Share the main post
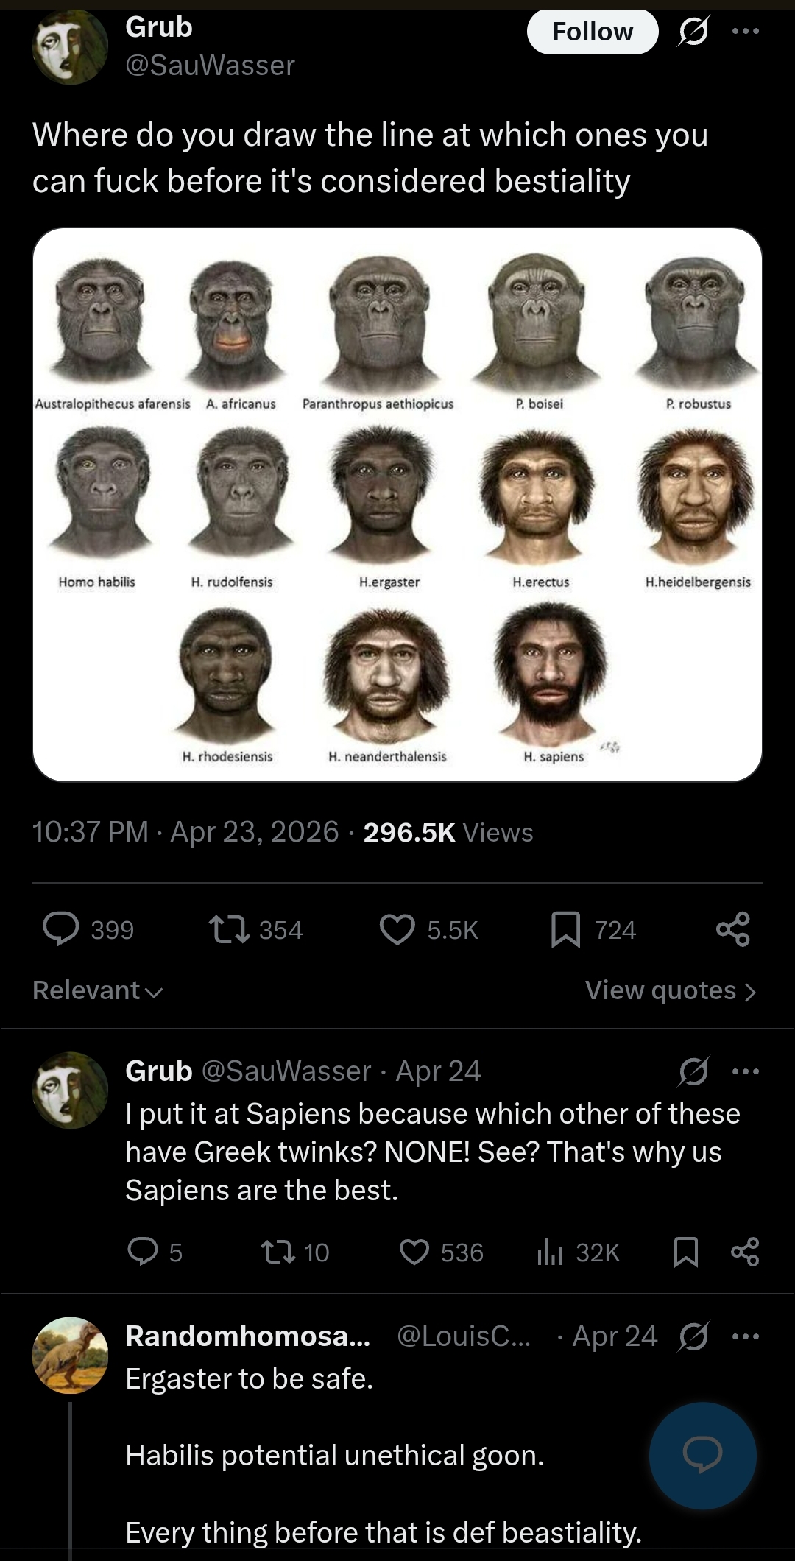 733,929
